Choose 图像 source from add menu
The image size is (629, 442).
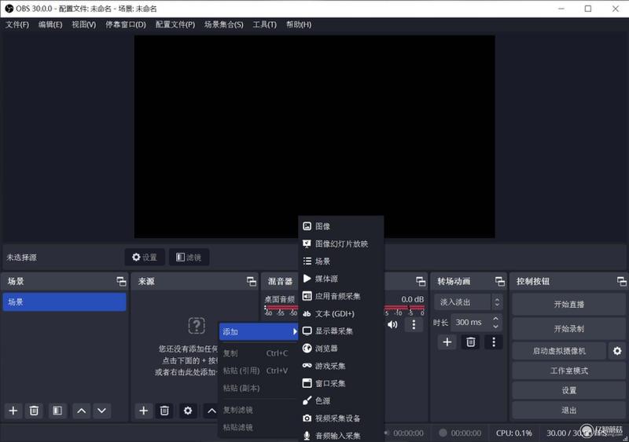340,226
